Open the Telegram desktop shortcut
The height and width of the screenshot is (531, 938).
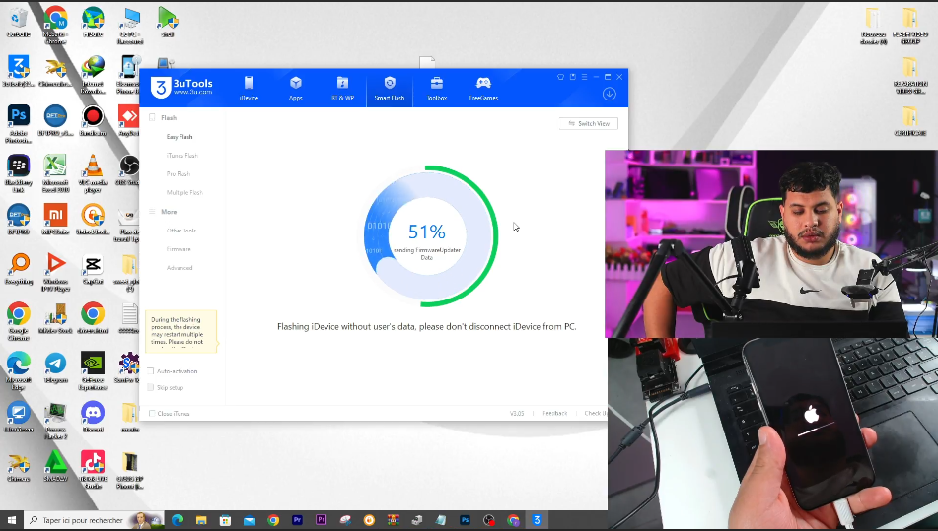coord(55,367)
